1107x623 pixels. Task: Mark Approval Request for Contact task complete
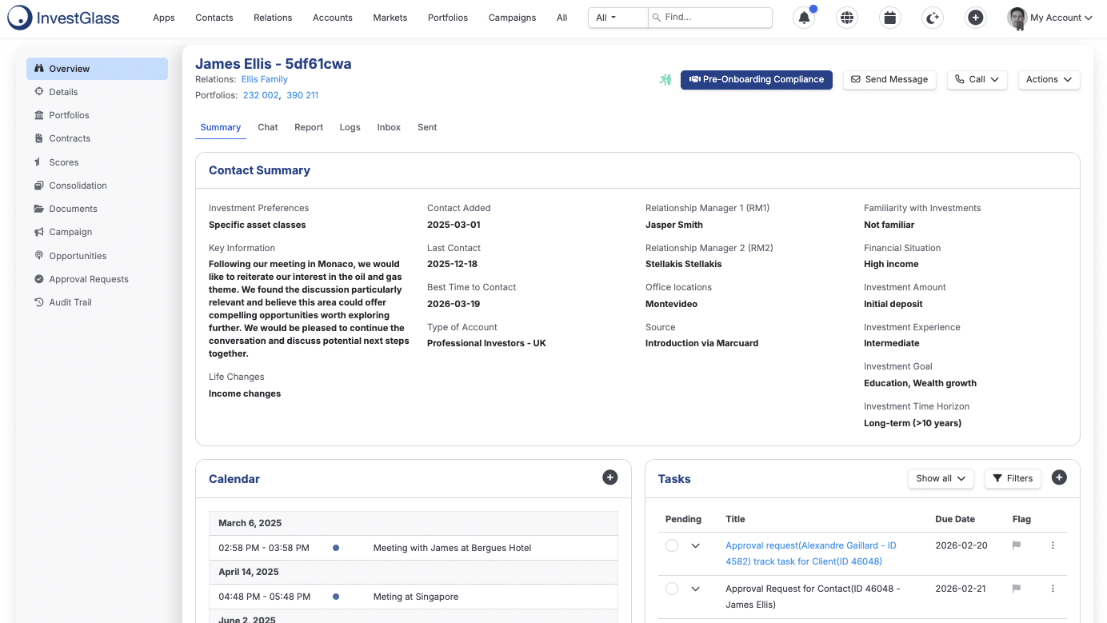click(x=672, y=589)
